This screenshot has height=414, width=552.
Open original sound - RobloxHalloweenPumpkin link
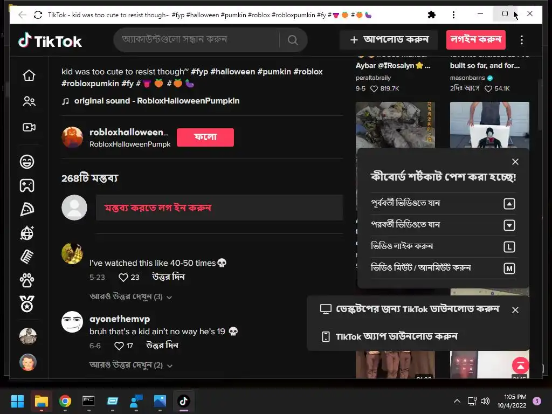[157, 101]
